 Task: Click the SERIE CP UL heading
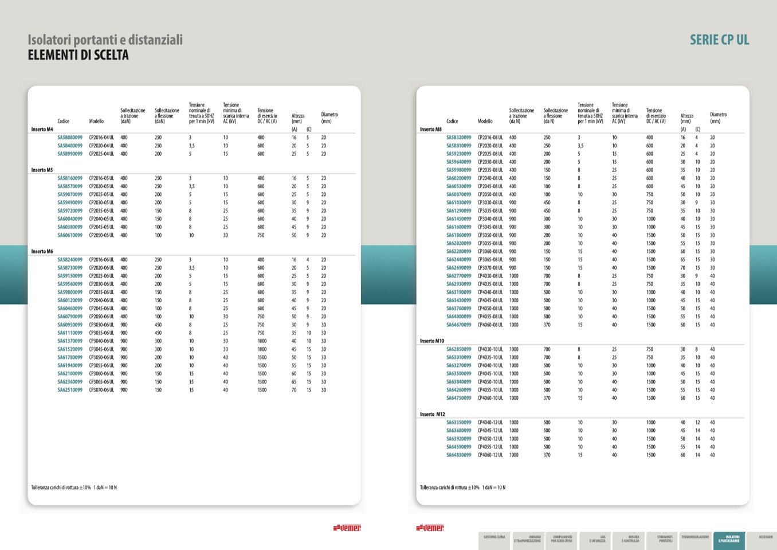(719, 40)
